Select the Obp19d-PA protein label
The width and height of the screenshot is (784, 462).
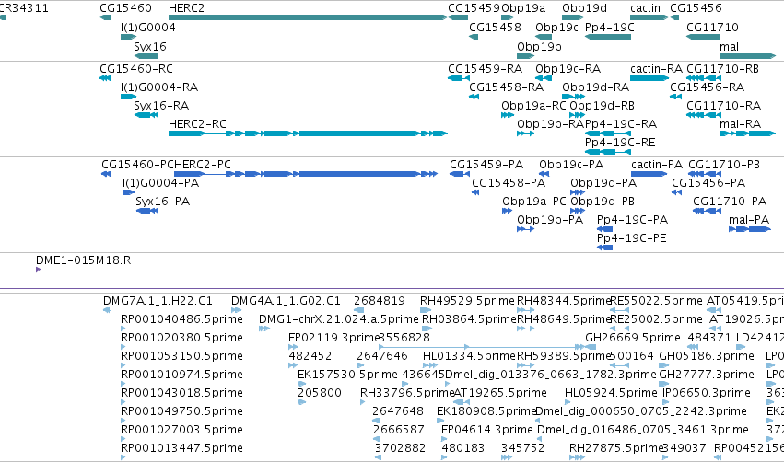click(603, 183)
